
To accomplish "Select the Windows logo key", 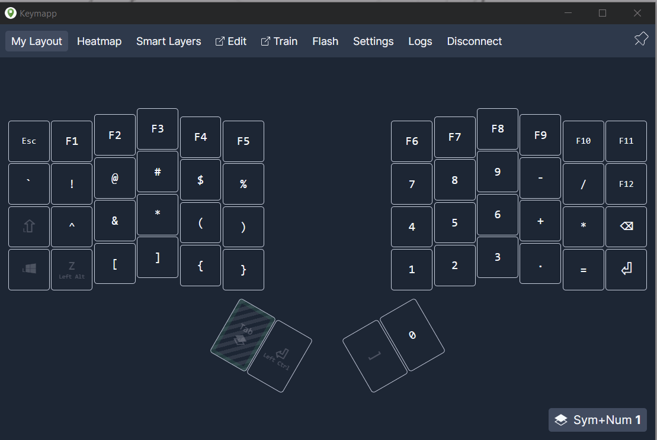I will click(x=29, y=269).
